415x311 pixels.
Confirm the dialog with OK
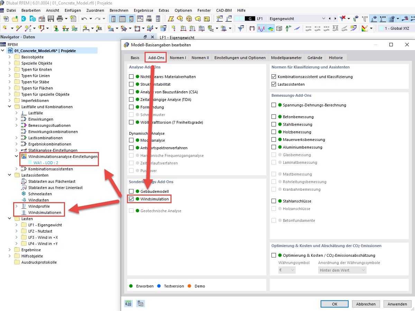tap(334, 304)
